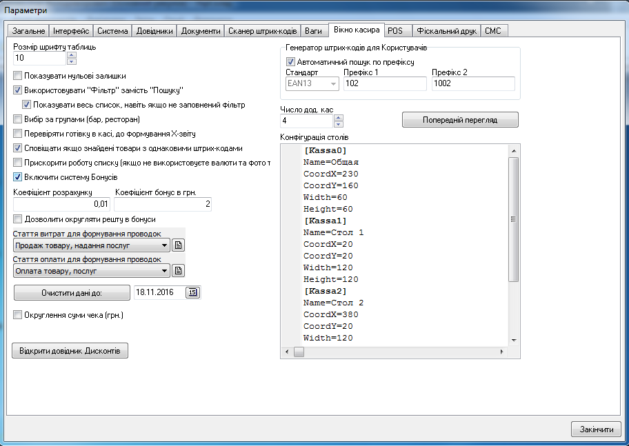Open the Сканер штрих-кодів tab
Image resolution: width=629 pixels, height=446 pixels.
pyautogui.click(x=263, y=31)
